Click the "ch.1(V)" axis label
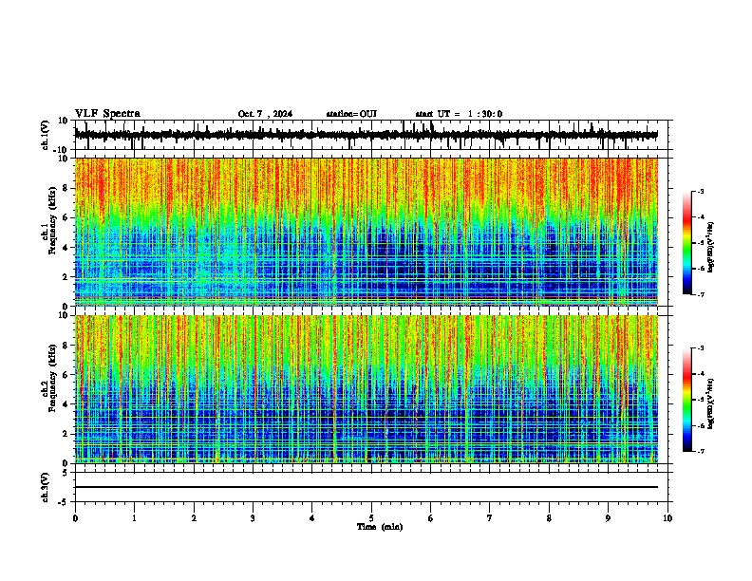The height and width of the screenshot is (581, 752). tap(46, 135)
